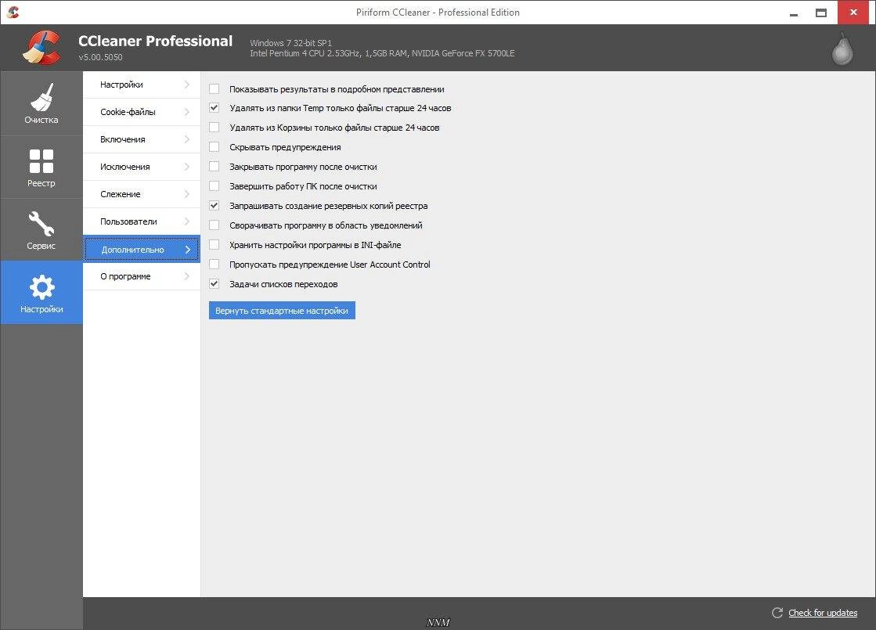876x630 pixels.
Task: Click the refresh icon beside Check for updates
Action: pos(777,613)
